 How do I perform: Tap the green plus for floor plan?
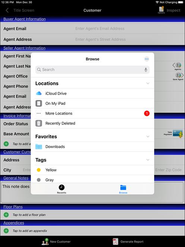(6, 215)
